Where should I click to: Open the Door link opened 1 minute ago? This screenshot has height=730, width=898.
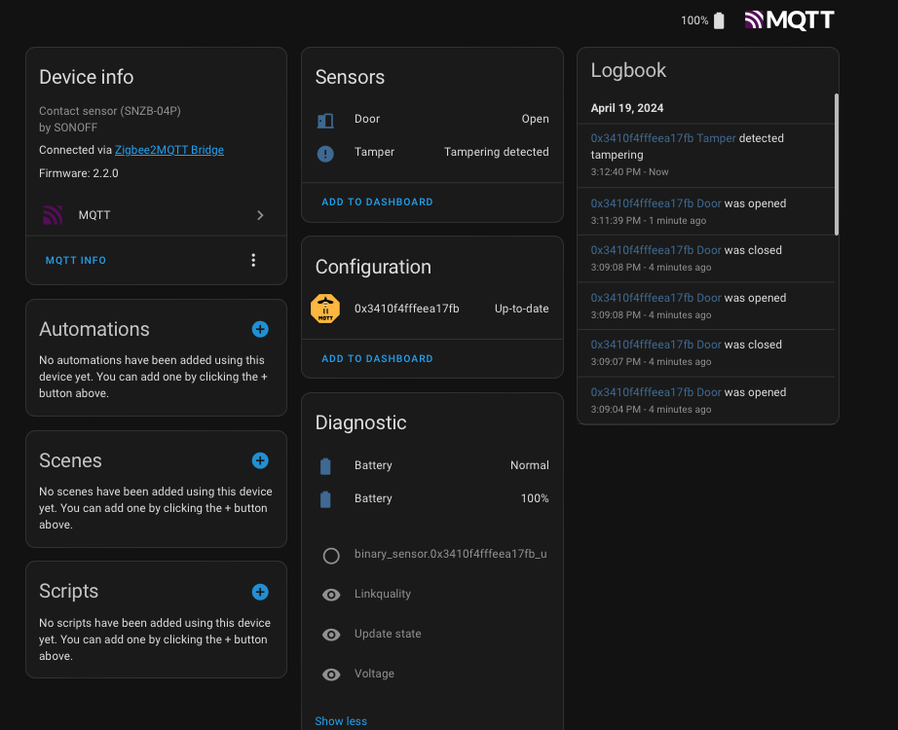point(655,203)
